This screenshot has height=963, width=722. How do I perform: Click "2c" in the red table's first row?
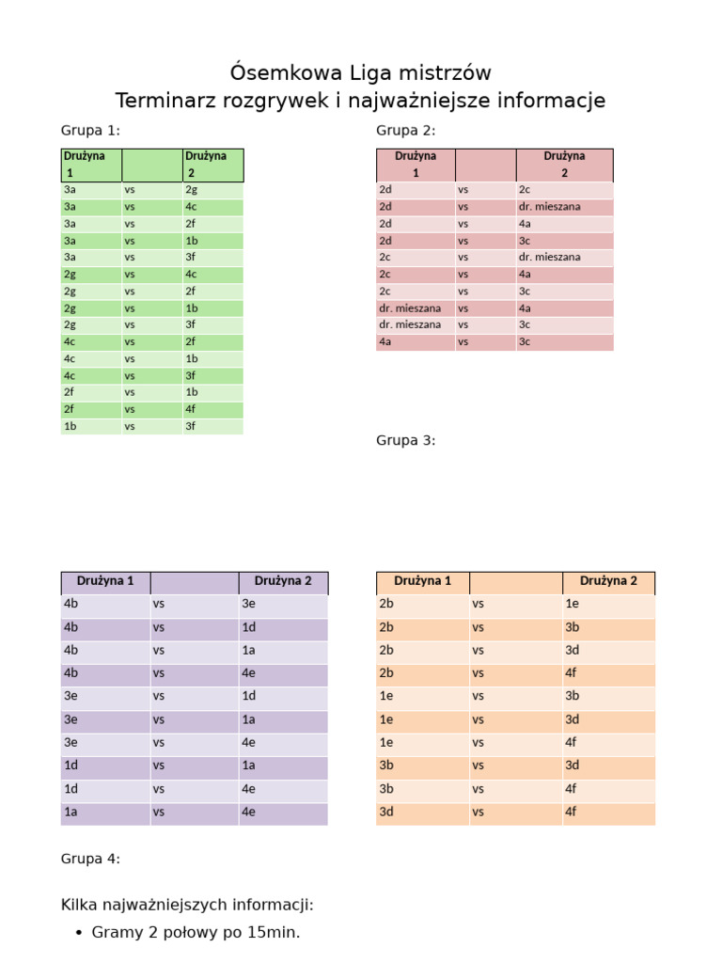525,190
